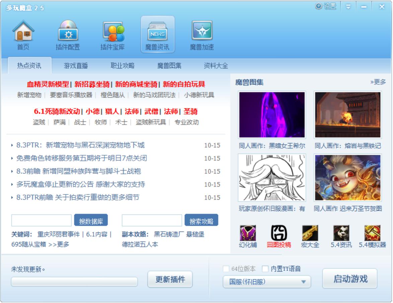Screen dimensions: 393x303
Task: Open the 黑暗女王希尔 purple artwork thumbnail
Action: pyautogui.click(x=272, y=115)
